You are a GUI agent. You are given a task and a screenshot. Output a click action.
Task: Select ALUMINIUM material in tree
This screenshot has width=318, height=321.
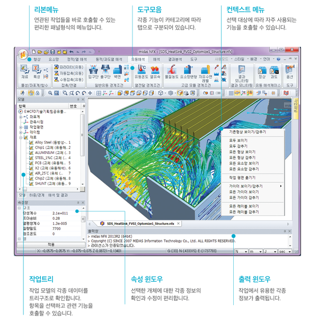[x=50, y=153]
